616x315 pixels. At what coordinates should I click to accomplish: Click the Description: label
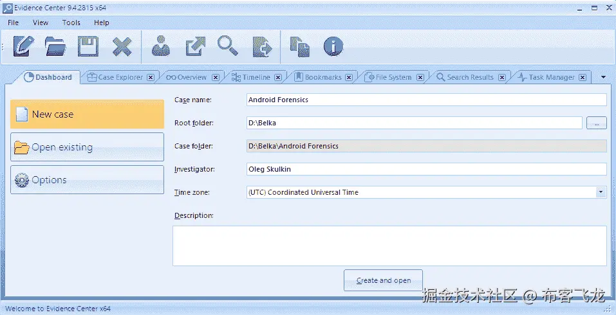tap(194, 215)
